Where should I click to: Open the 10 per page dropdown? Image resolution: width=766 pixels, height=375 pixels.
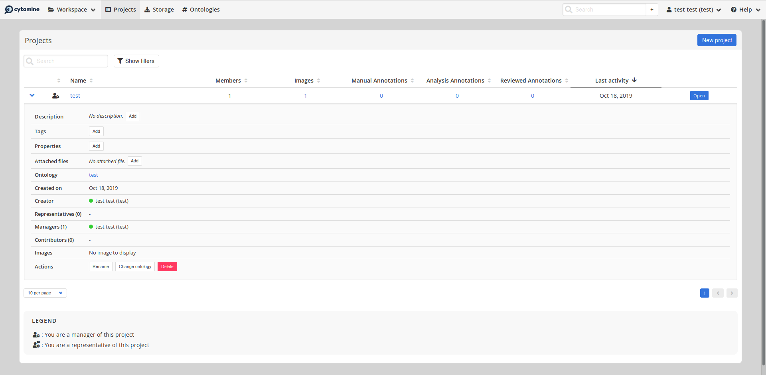pyautogui.click(x=45, y=293)
